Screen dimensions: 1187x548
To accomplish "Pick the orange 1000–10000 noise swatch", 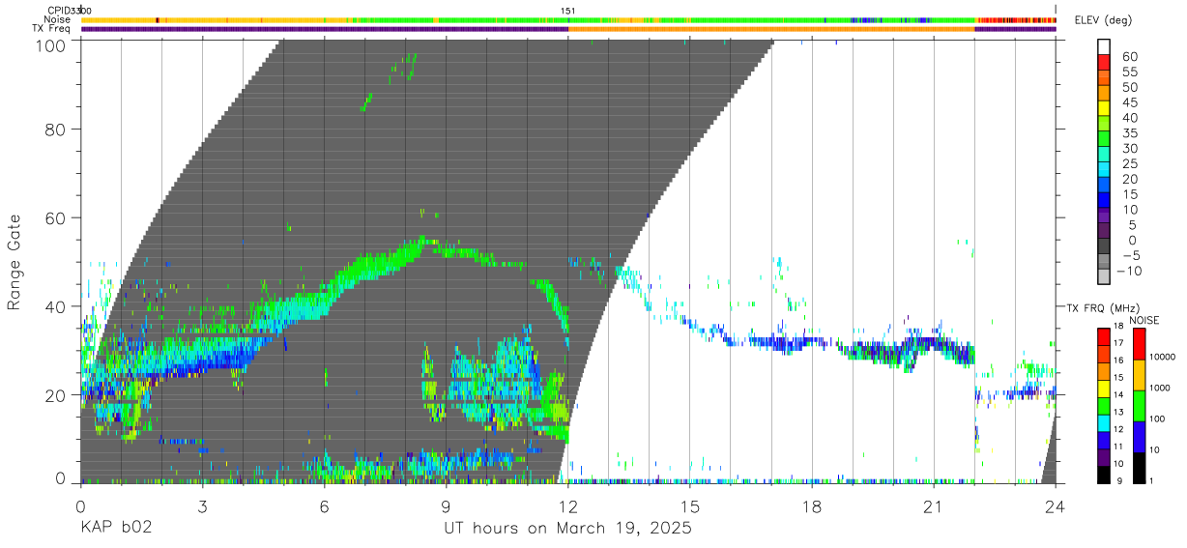I will [1139, 375].
